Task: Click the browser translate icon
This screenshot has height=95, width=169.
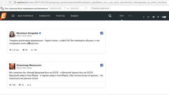Action: 2,8
